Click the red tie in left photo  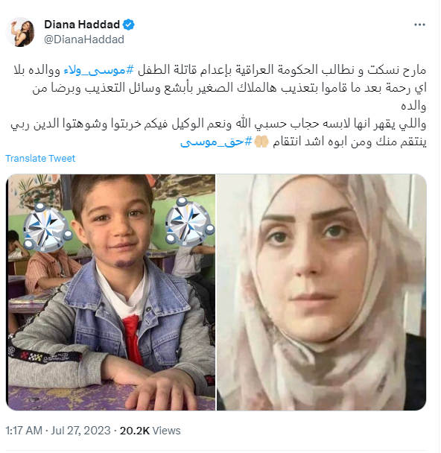coord(132,338)
